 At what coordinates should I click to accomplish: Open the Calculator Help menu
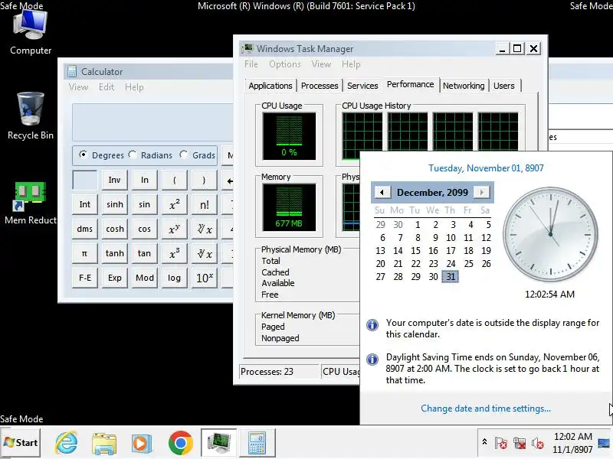pyautogui.click(x=134, y=87)
